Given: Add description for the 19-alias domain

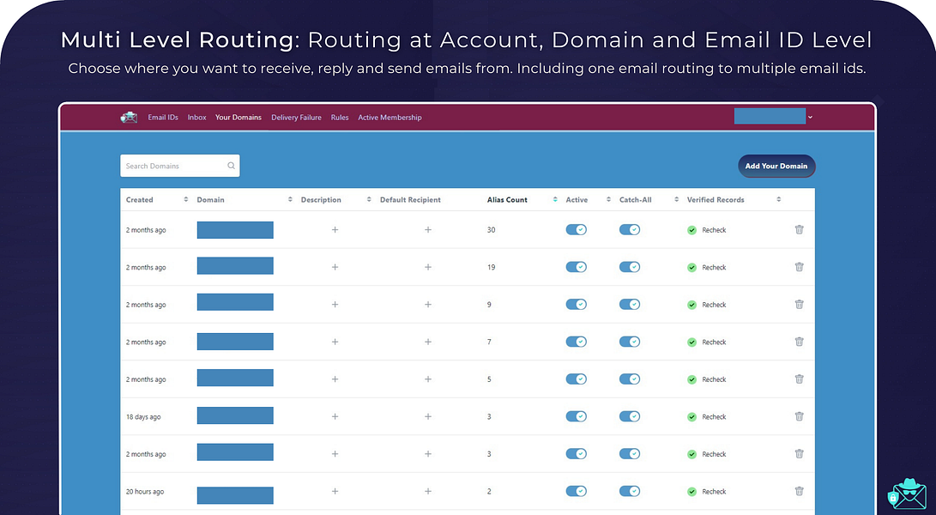Looking at the screenshot, I should point(335,267).
